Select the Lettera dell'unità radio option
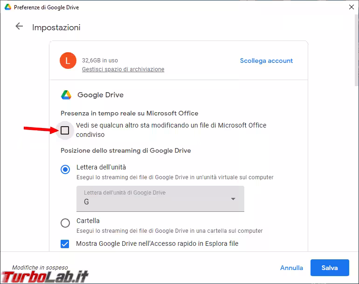 [x=65, y=169]
